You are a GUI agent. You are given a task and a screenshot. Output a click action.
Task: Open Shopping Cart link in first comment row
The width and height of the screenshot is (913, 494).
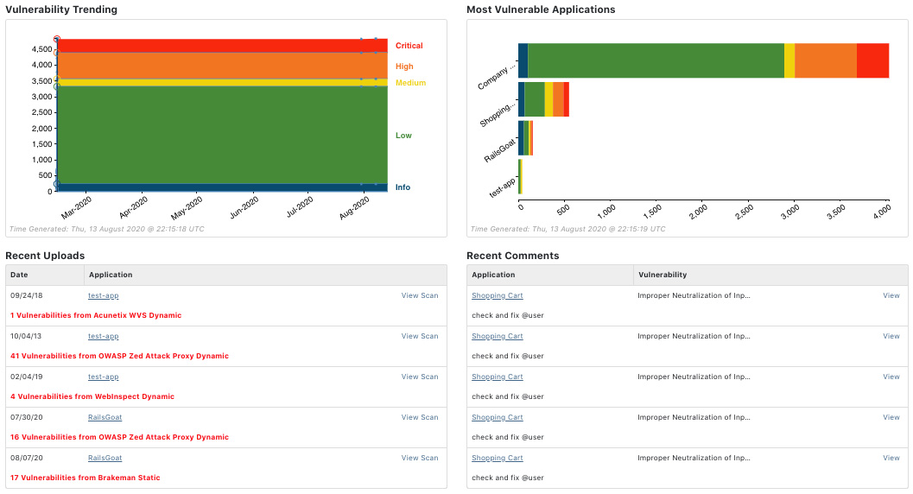point(497,295)
